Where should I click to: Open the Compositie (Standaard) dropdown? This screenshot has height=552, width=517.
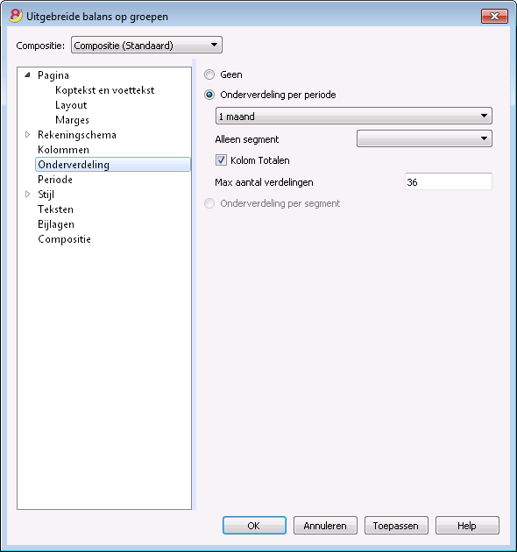point(146,45)
